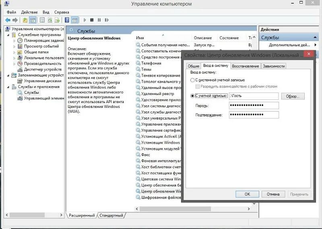Open the Действие menu

(29, 12)
